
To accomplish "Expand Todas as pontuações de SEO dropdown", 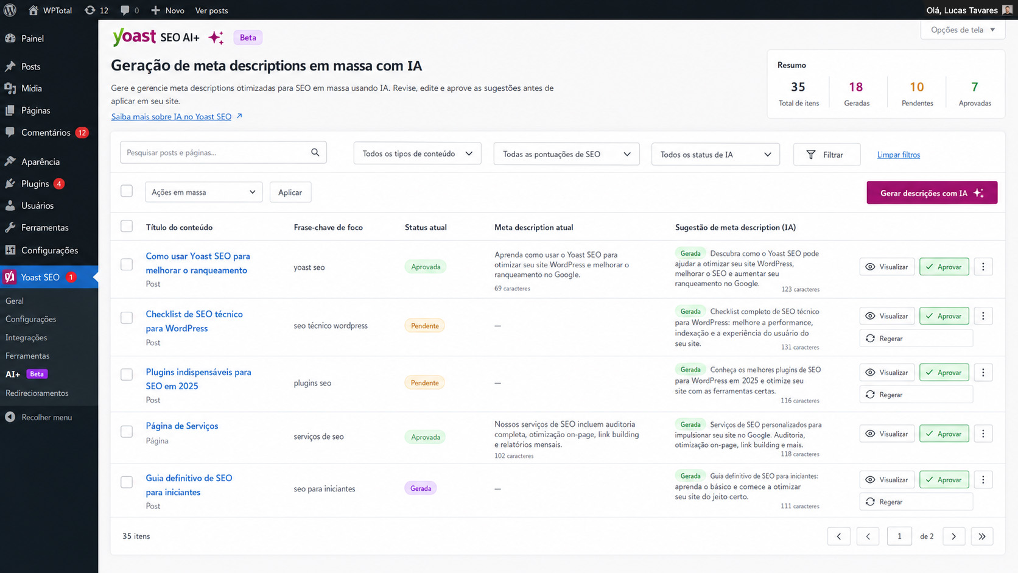I will pyautogui.click(x=567, y=154).
